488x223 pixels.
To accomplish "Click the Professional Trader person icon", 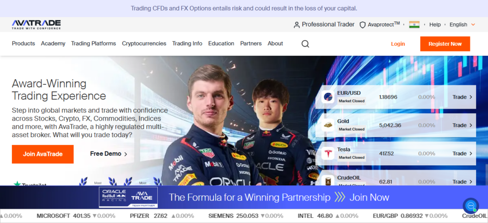I will click(x=296, y=25).
